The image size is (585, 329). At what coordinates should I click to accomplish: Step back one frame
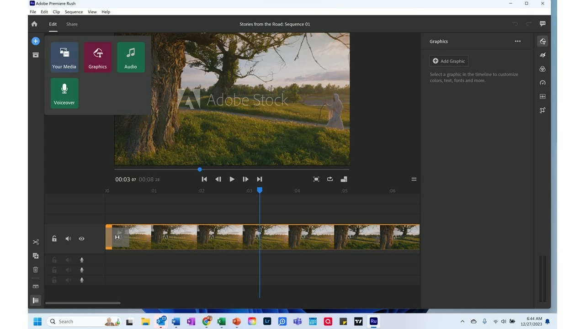click(x=218, y=179)
